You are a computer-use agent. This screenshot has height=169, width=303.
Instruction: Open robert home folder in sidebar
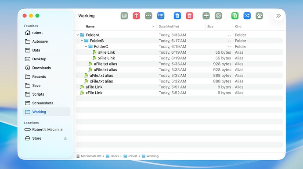(x=46, y=33)
